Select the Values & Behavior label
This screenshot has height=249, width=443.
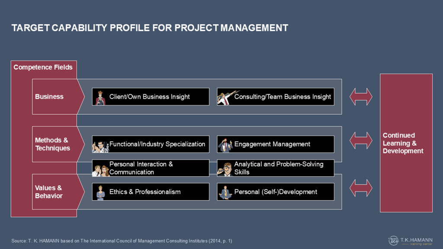pos(49,192)
